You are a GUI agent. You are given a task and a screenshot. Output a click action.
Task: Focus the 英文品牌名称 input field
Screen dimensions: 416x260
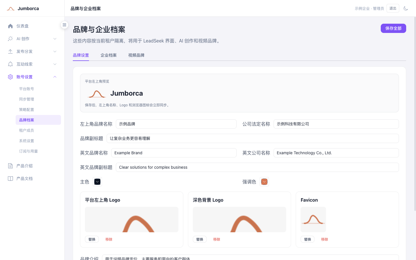point(174,153)
